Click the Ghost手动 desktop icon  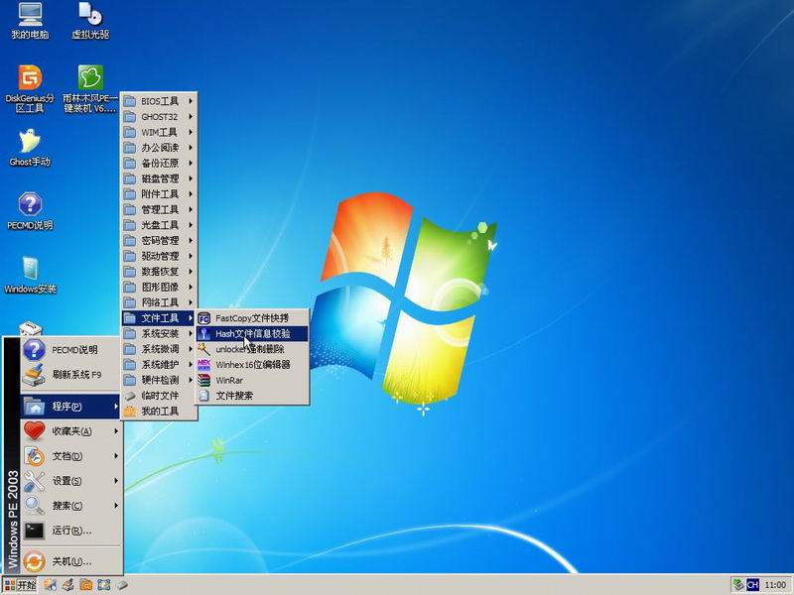pos(30,148)
